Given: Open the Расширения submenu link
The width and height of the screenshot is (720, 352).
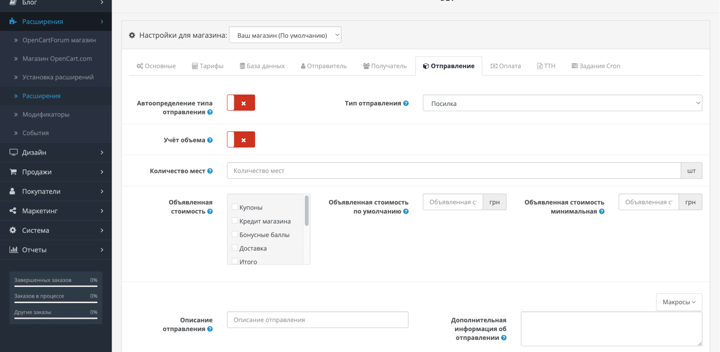Looking at the screenshot, I should (x=41, y=96).
